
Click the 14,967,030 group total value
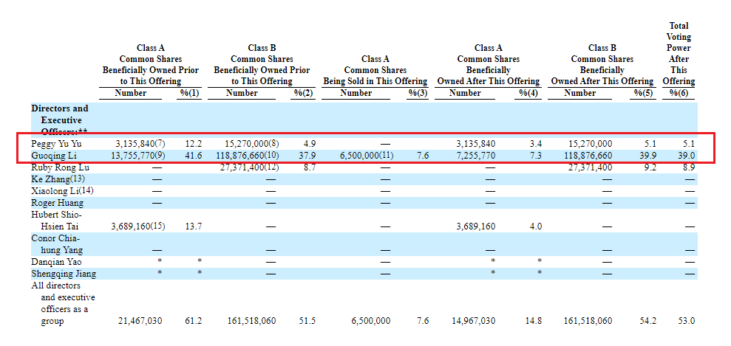[472, 321]
